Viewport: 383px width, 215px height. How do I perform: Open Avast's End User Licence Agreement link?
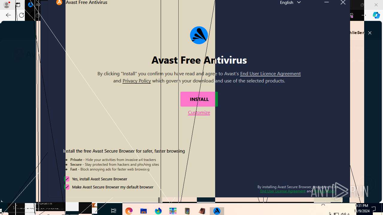270,73
